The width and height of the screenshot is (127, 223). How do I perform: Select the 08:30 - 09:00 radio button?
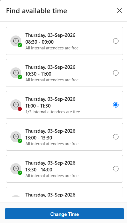pos(116,41)
